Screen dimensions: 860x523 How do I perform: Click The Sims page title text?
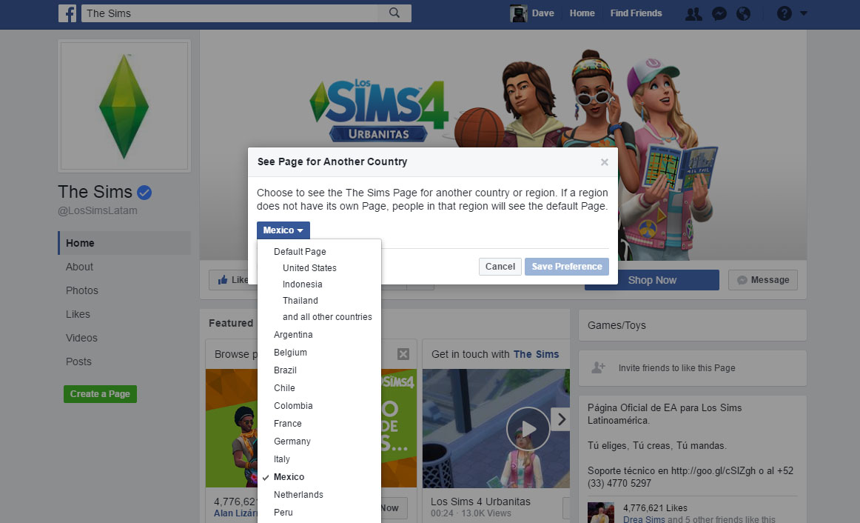[95, 192]
